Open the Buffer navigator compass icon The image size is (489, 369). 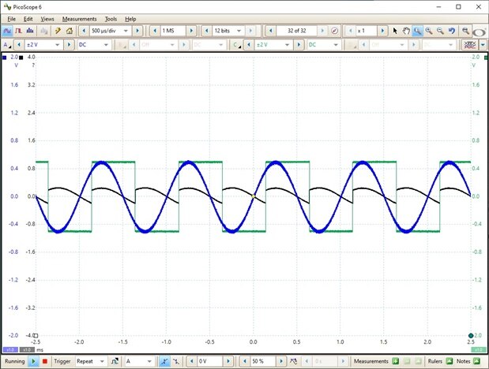[x=334, y=31]
